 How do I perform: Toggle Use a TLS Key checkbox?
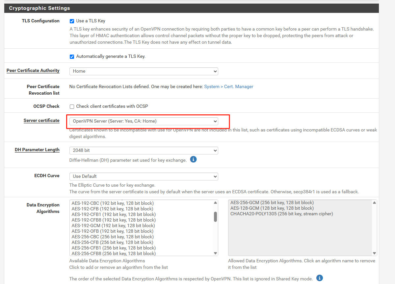click(x=72, y=21)
